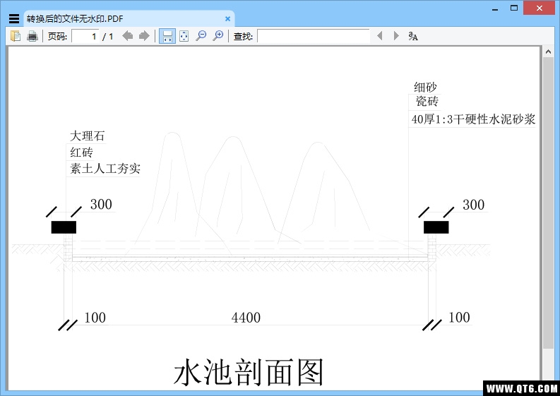Image resolution: width=560 pixels, height=396 pixels.
Task: Select fit page view mode
Action: coord(184,36)
